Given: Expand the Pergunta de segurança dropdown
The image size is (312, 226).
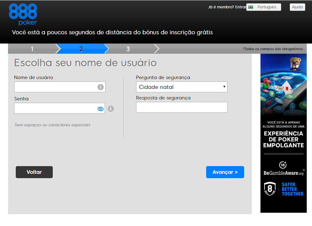Looking at the screenshot, I should coord(182,87).
